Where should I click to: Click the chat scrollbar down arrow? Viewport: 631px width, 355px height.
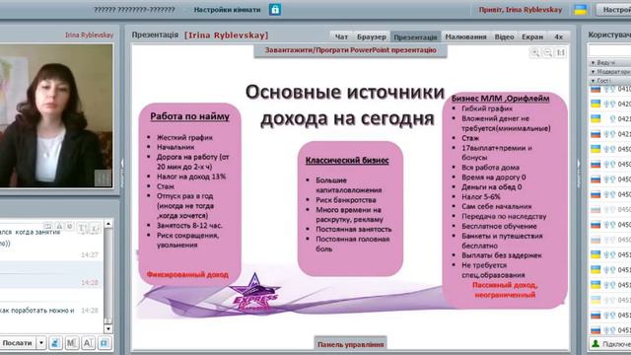107,328
